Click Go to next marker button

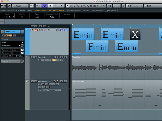40,6
